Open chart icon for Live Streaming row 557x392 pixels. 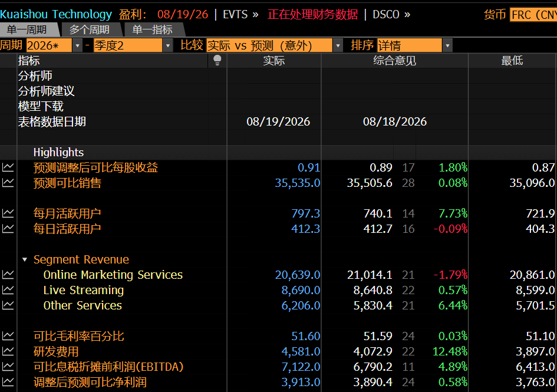8,290
